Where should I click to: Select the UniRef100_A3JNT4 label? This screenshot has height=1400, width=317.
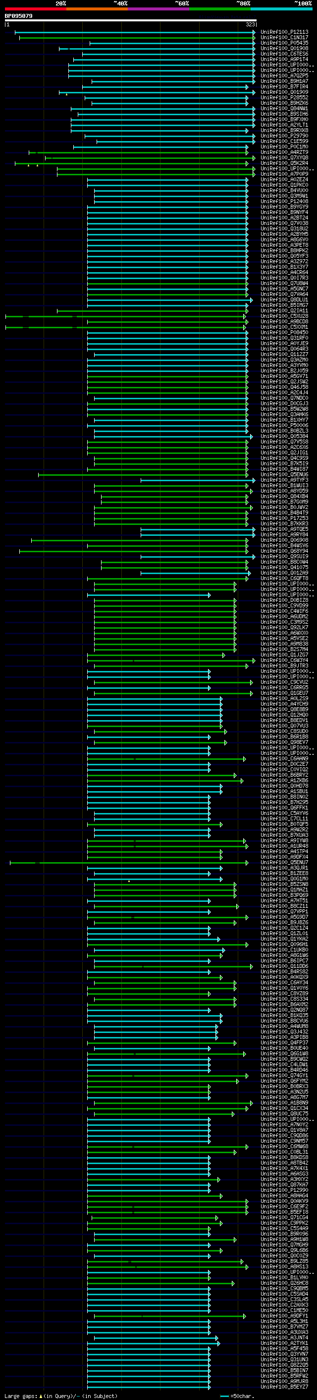click(284, 1338)
